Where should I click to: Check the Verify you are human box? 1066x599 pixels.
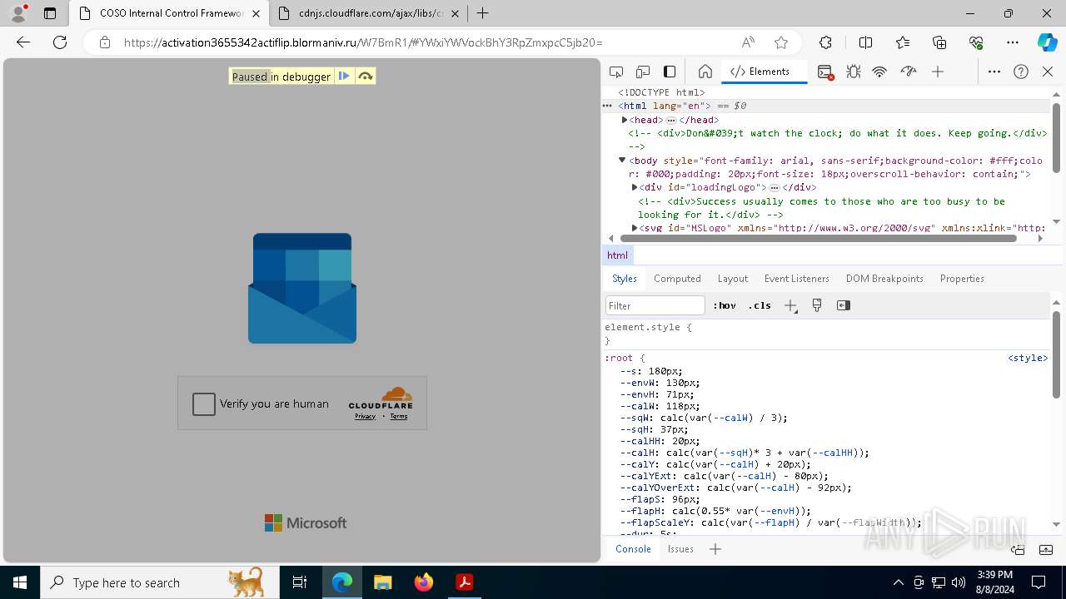click(204, 404)
